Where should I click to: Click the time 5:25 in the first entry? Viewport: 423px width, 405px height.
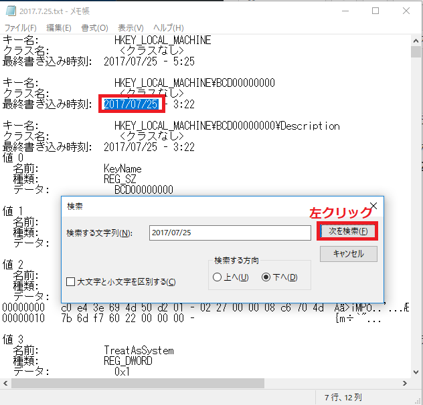pyautogui.click(x=183, y=61)
